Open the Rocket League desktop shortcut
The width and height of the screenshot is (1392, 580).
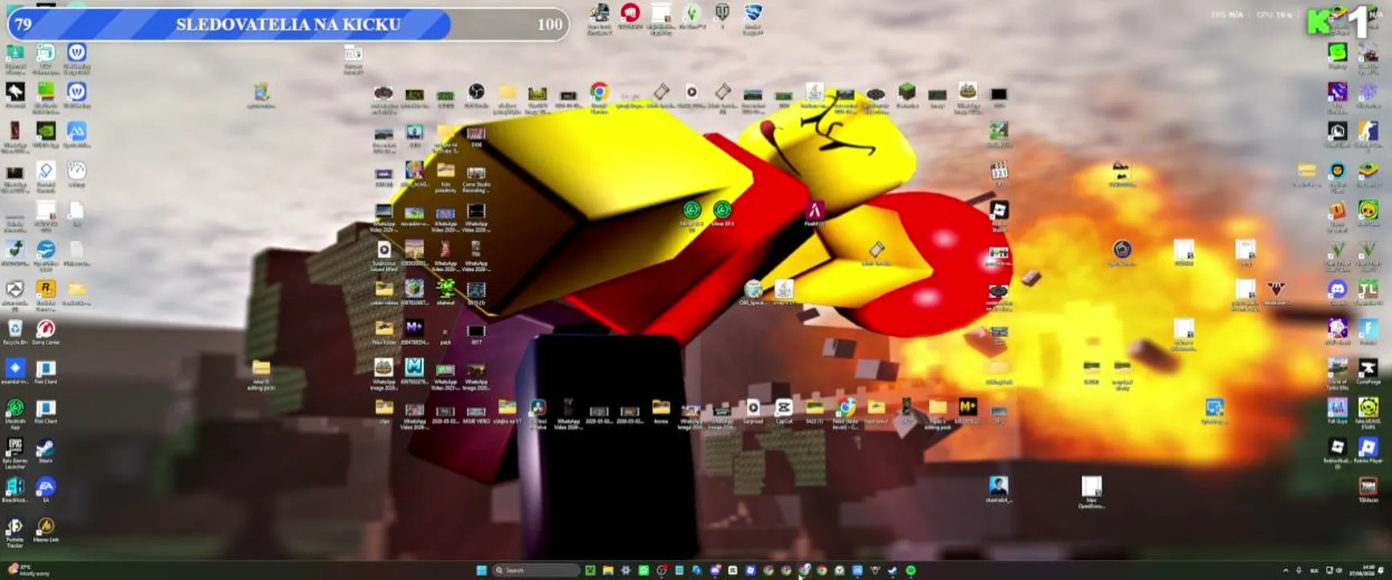[x=752, y=19]
